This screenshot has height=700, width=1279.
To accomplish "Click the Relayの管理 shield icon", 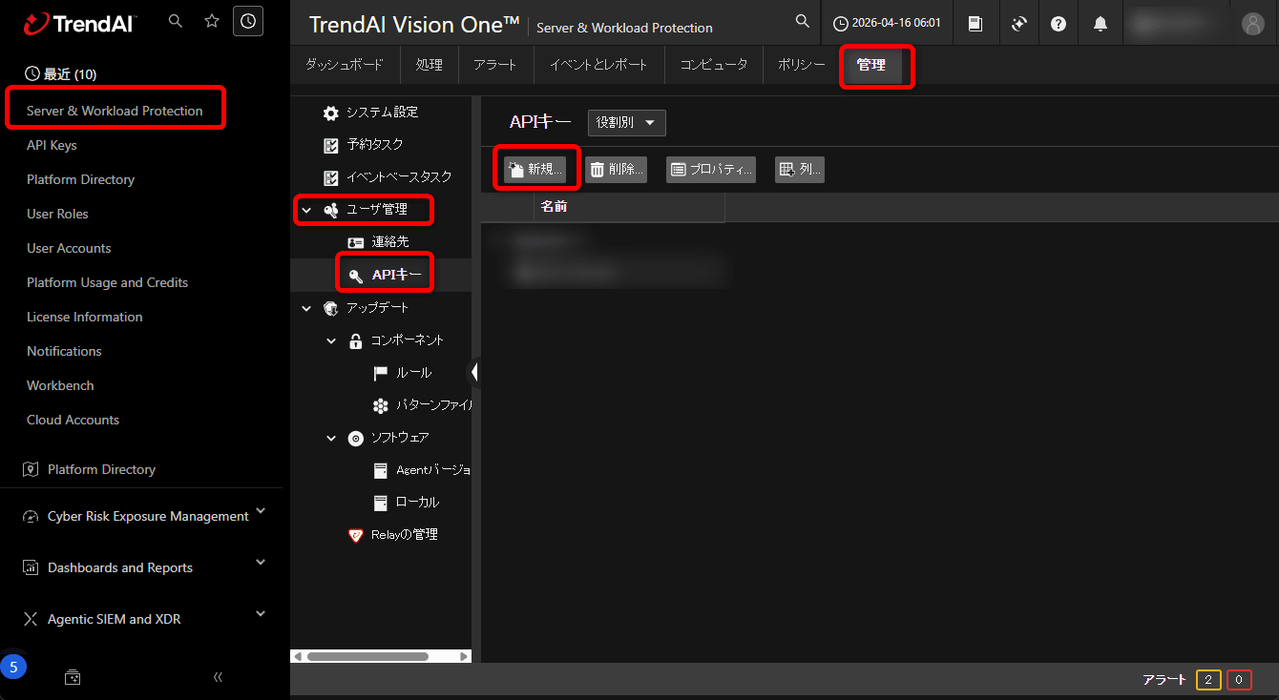I will coord(356,535).
